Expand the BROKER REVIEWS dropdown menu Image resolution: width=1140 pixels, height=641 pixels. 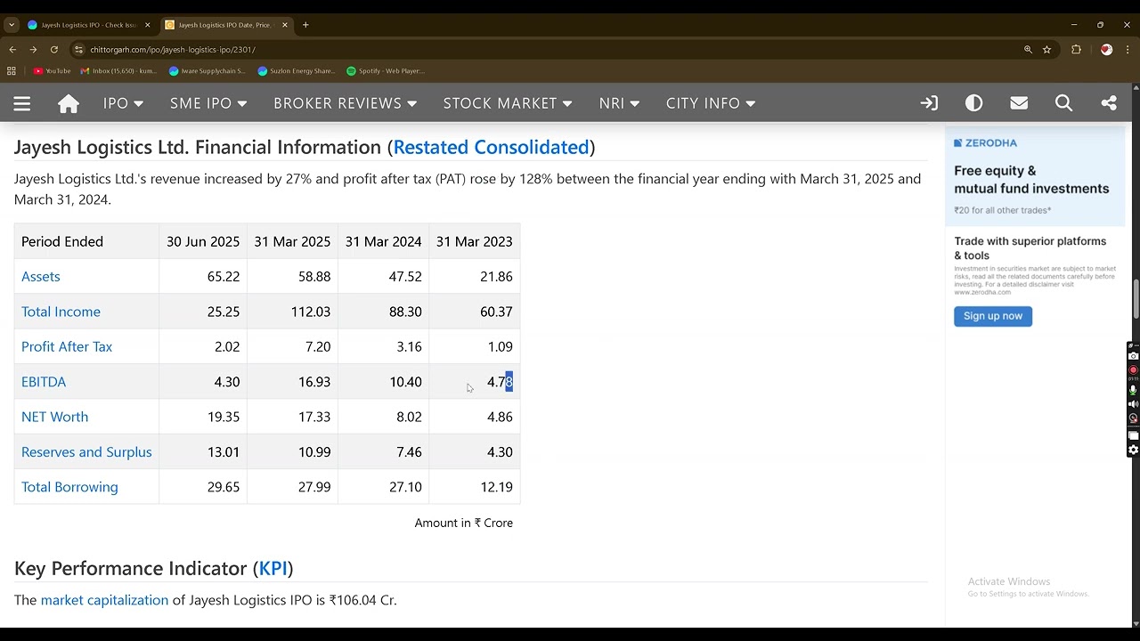tap(346, 103)
